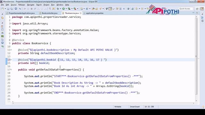Screen dimensions: 205x115
Task: Open the Run configurations dropdown arrow
Action: [x=66, y=9]
